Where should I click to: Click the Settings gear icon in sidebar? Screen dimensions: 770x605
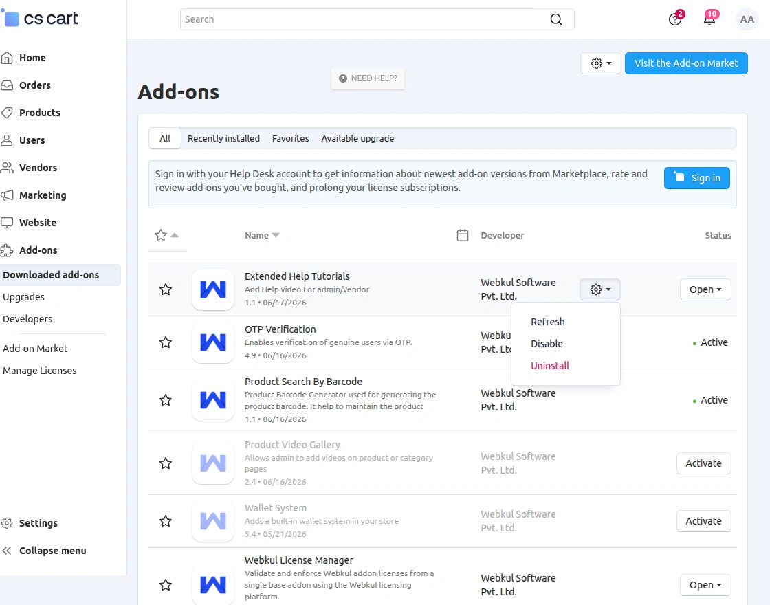[7, 523]
